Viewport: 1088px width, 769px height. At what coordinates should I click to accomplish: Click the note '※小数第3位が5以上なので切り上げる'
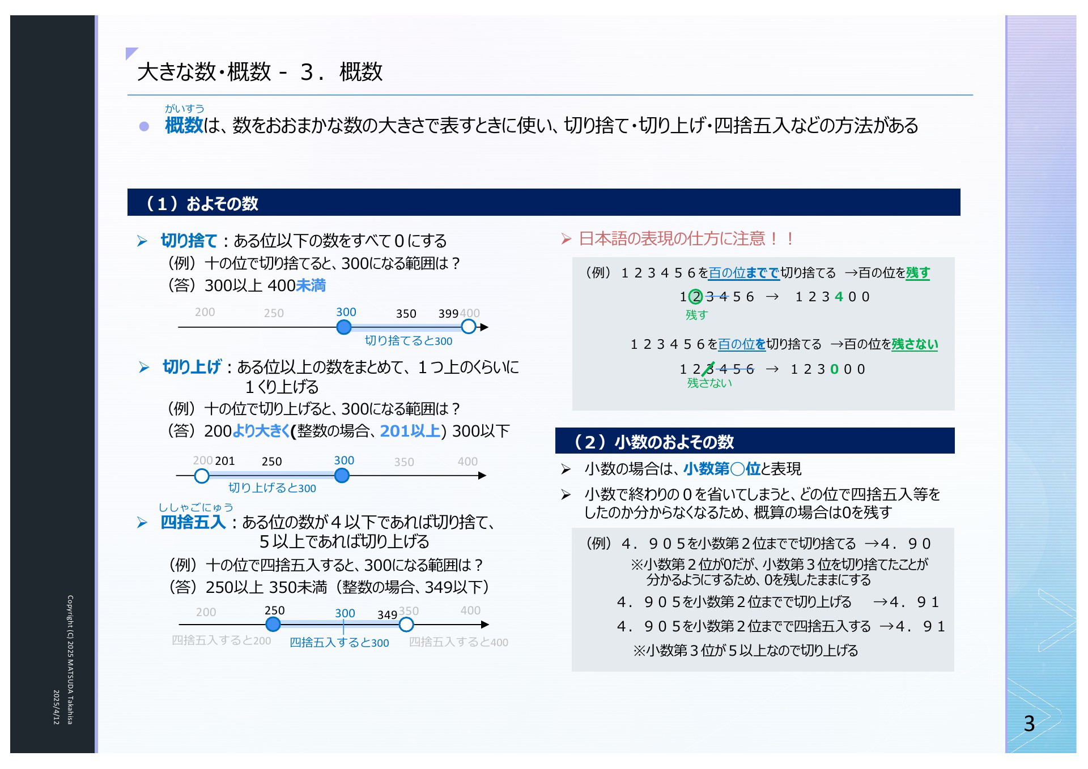click(x=745, y=650)
